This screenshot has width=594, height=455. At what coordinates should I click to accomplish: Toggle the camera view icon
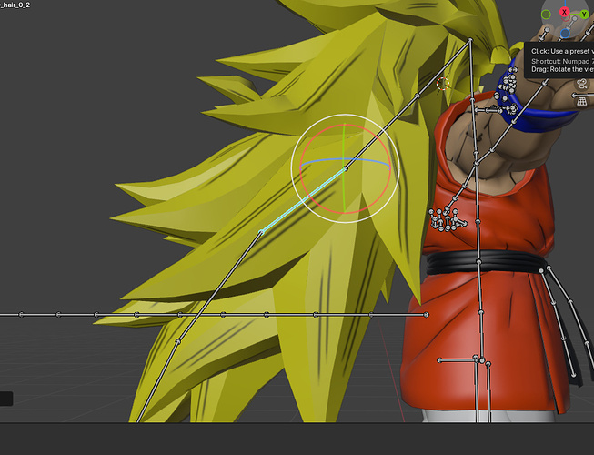582,84
